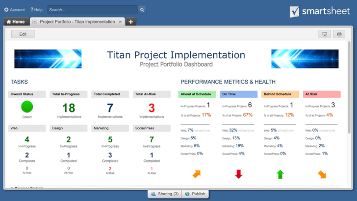Click the Edit button
The image size is (357, 201).
tap(23, 34)
